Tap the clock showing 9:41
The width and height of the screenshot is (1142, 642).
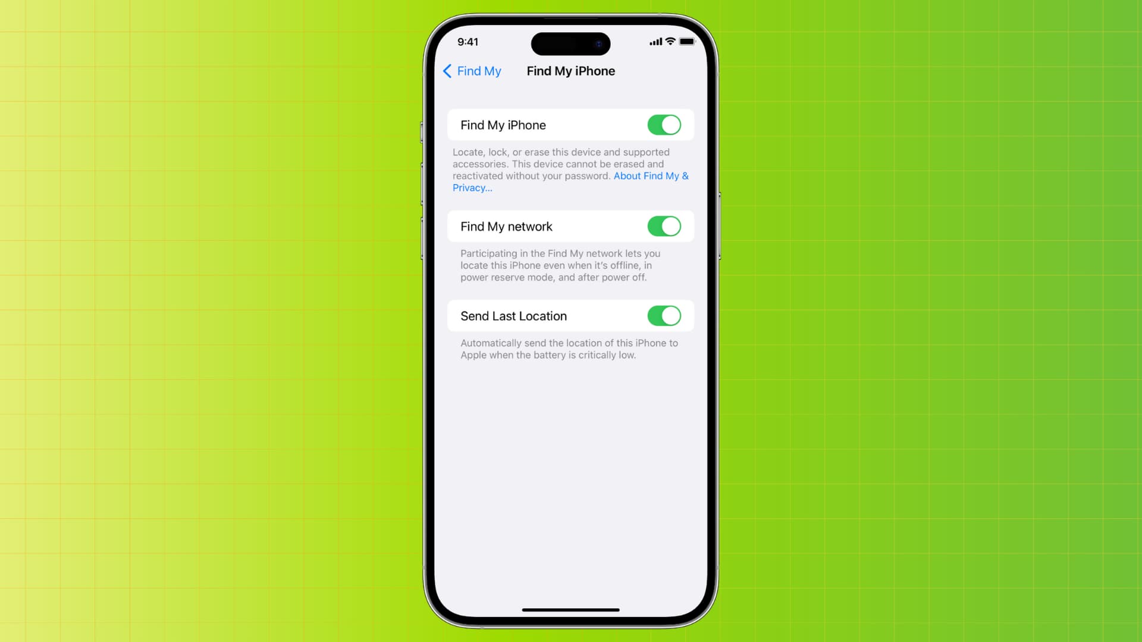tap(468, 42)
